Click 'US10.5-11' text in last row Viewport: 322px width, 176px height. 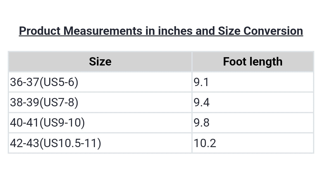[x=70, y=143]
